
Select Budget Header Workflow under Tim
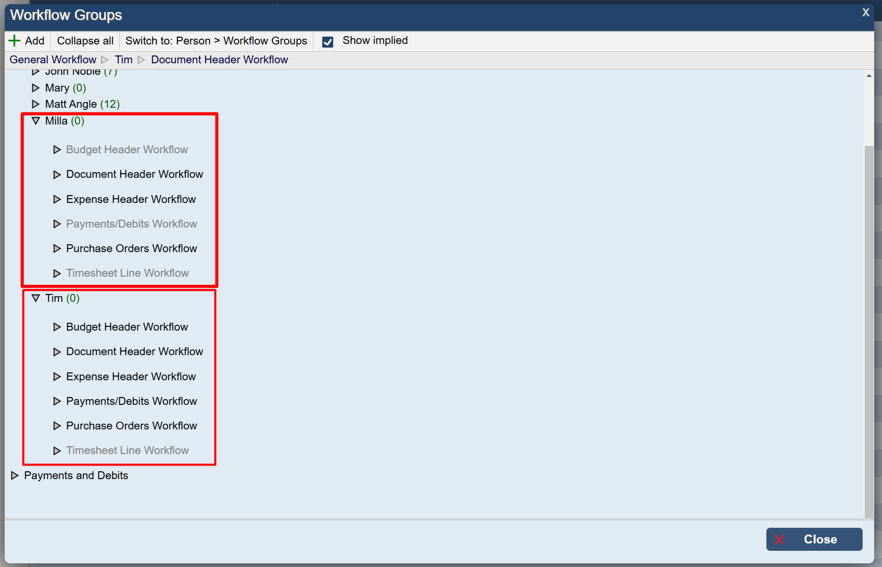pyautogui.click(x=127, y=327)
